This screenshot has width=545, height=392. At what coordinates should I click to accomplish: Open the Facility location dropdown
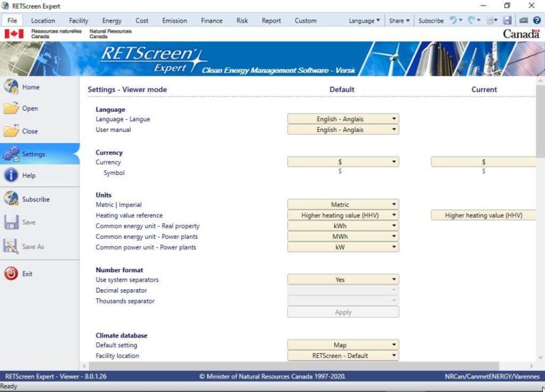pyautogui.click(x=343, y=356)
